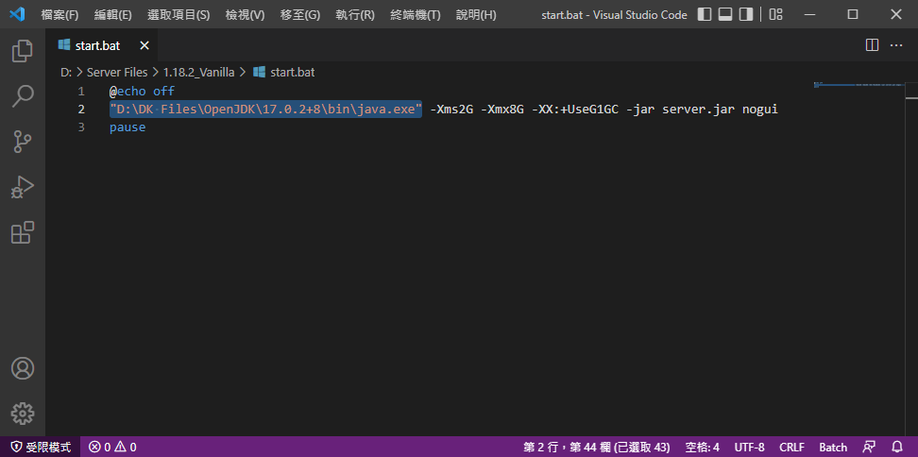Close the start.bat tab
The width and height of the screenshot is (918, 457).
[144, 45]
